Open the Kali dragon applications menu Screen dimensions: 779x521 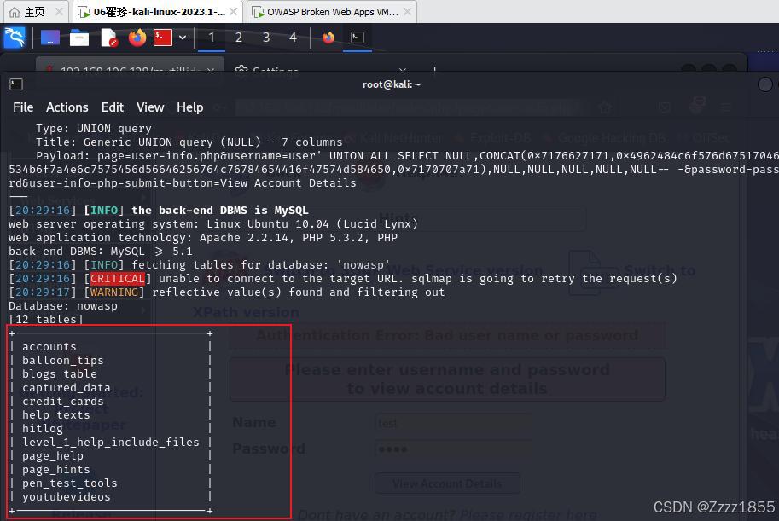point(15,38)
